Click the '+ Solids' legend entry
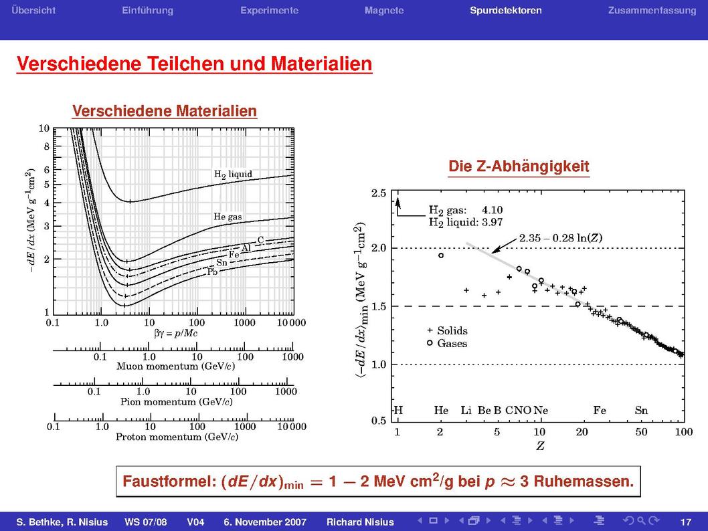 click(x=448, y=330)
